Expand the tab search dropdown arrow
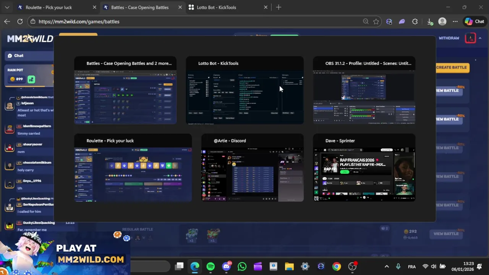489x275 pixels. (x=7, y=7)
